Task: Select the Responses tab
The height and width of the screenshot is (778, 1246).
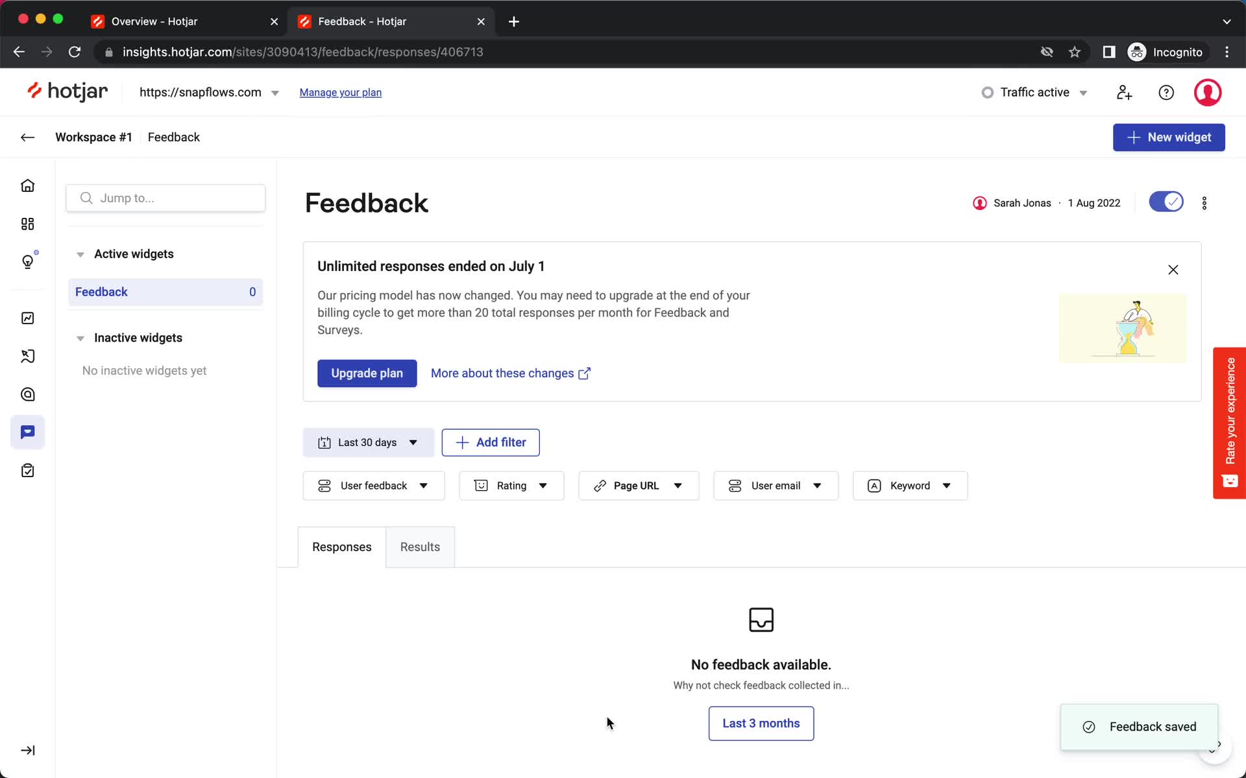Action: pyautogui.click(x=342, y=547)
